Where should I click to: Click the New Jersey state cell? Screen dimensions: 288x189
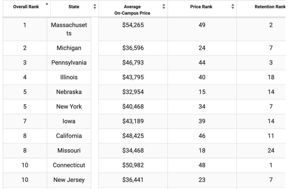(69, 180)
